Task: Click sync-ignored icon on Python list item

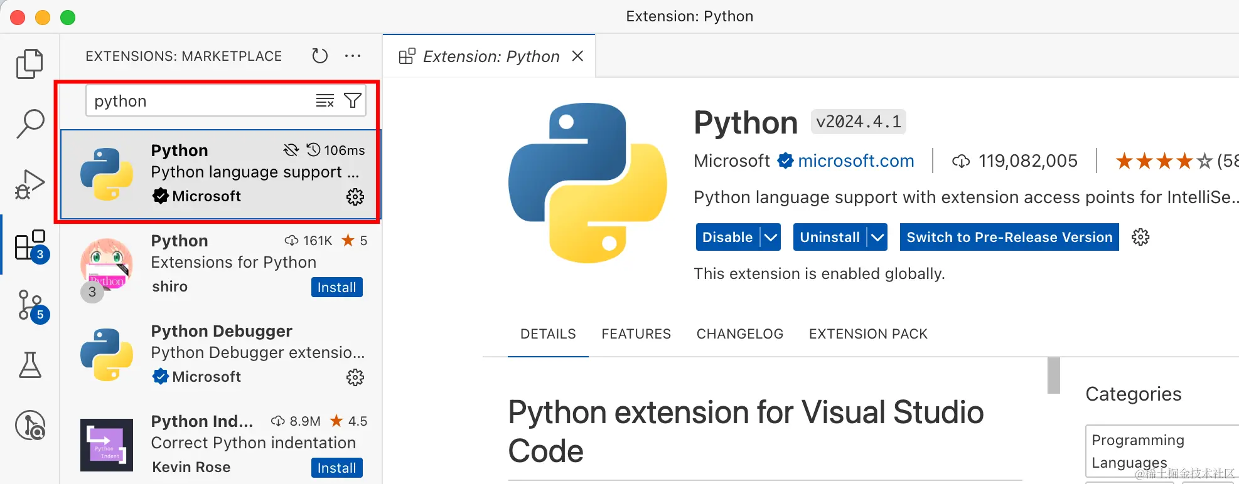Action: [x=291, y=150]
